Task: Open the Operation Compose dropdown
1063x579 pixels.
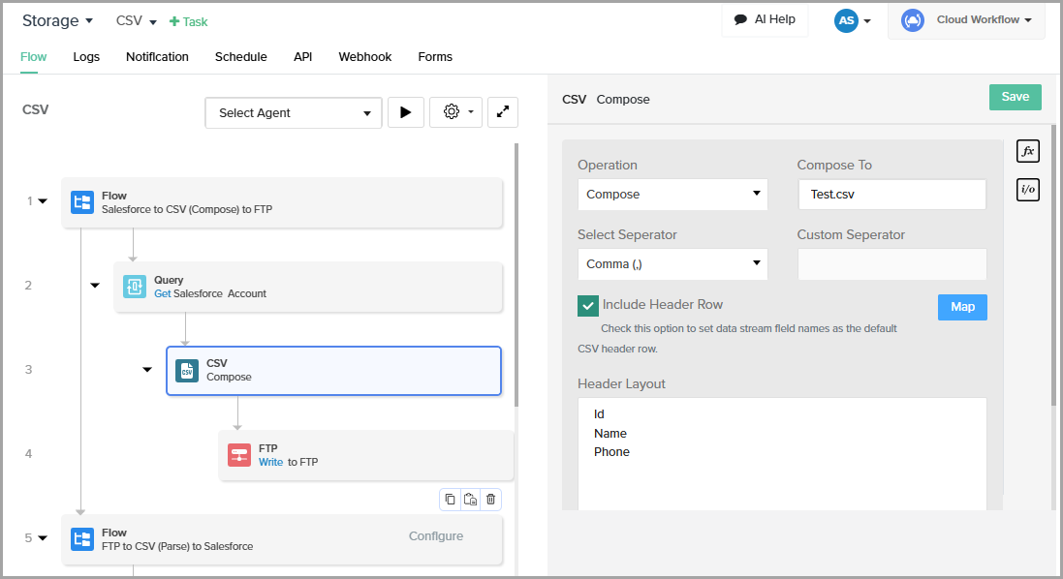Action: 672,195
